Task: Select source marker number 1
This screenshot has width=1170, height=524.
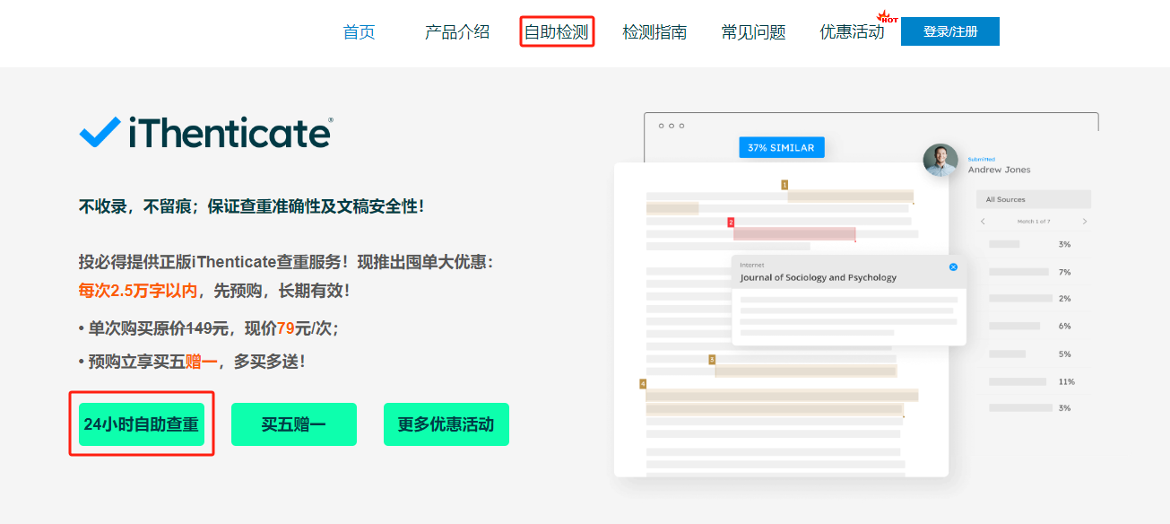Action: (x=784, y=185)
